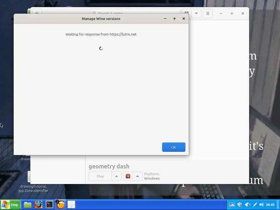Open the Wine runner icon for geometry dash
Image resolution: width=280 pixels, height=210 pixels.
[128, 176]
